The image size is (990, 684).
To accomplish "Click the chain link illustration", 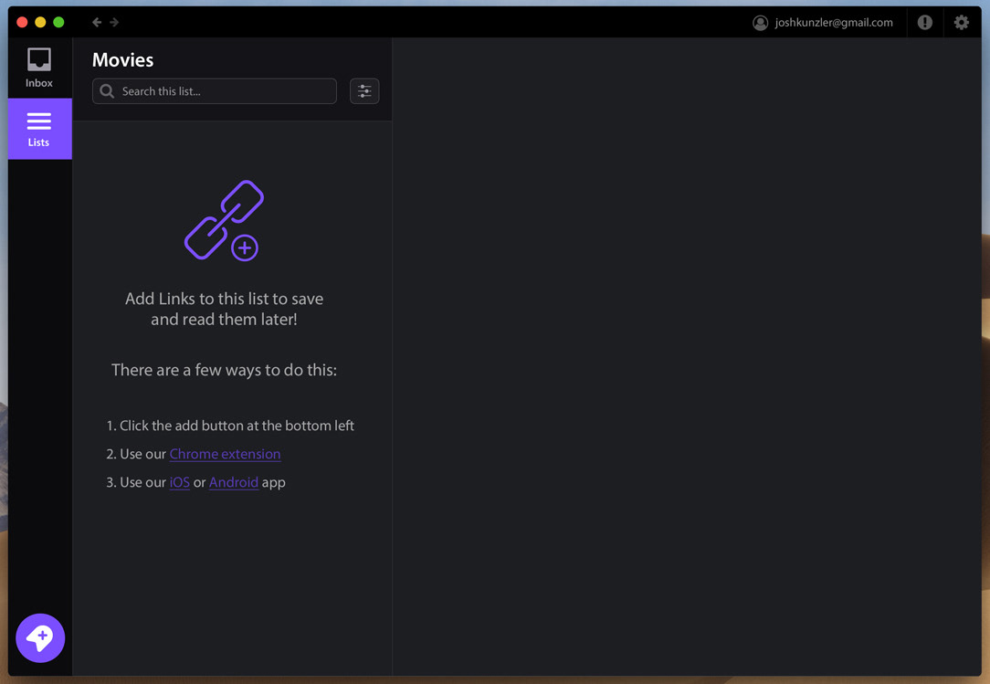I will [x=224, y=220].
